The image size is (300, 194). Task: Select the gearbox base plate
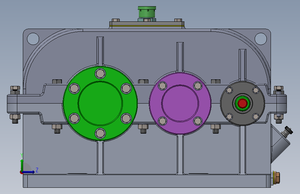(147, 181)
